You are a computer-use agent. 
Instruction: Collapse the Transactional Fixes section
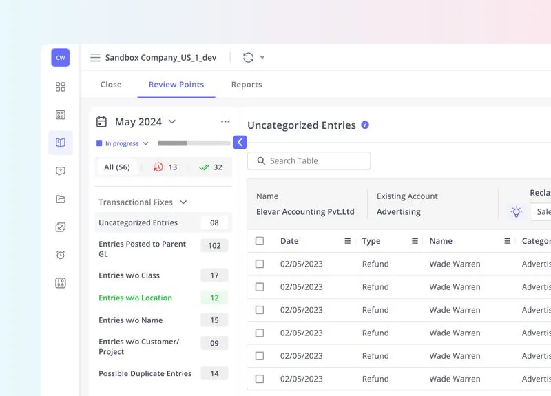pyautogui.click(x=183, y=202)
